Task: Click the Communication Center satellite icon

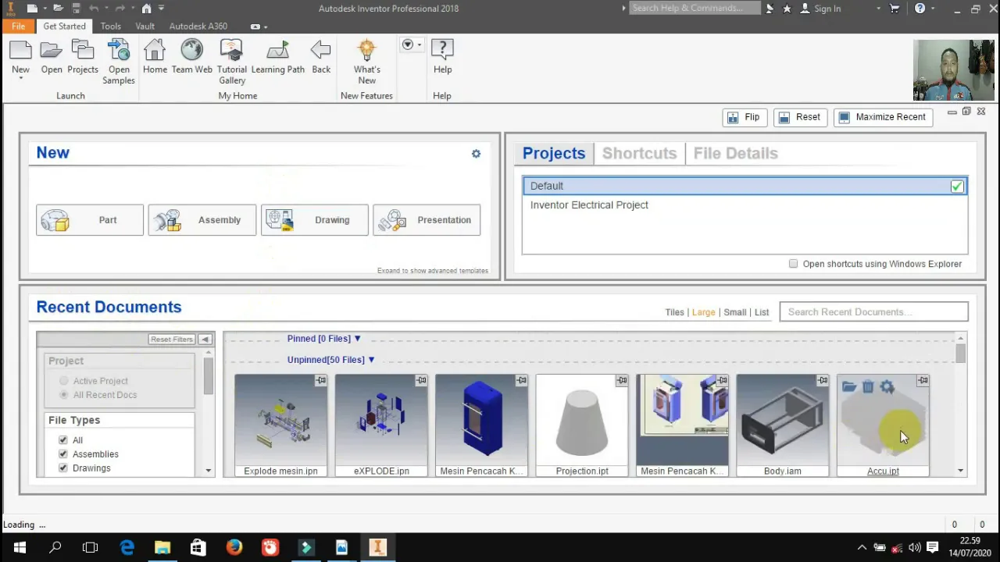Action: [770, 9]
